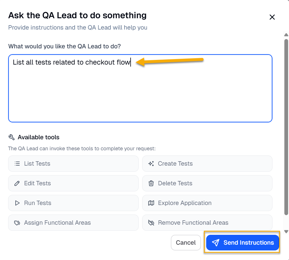The width and height of the screenshot is (289, 260).
Task: Click the vertical scrollbar thumb
Action: pos(286,127)
